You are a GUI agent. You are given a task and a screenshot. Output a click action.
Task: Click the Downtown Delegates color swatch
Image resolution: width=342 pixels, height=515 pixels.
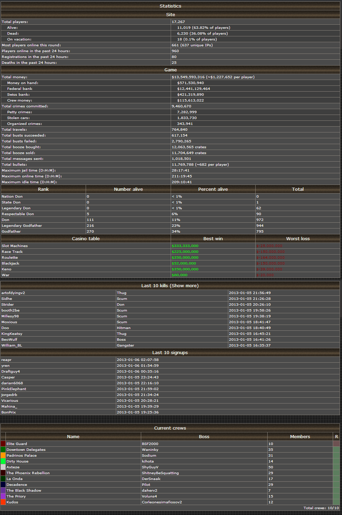(3, 449)
